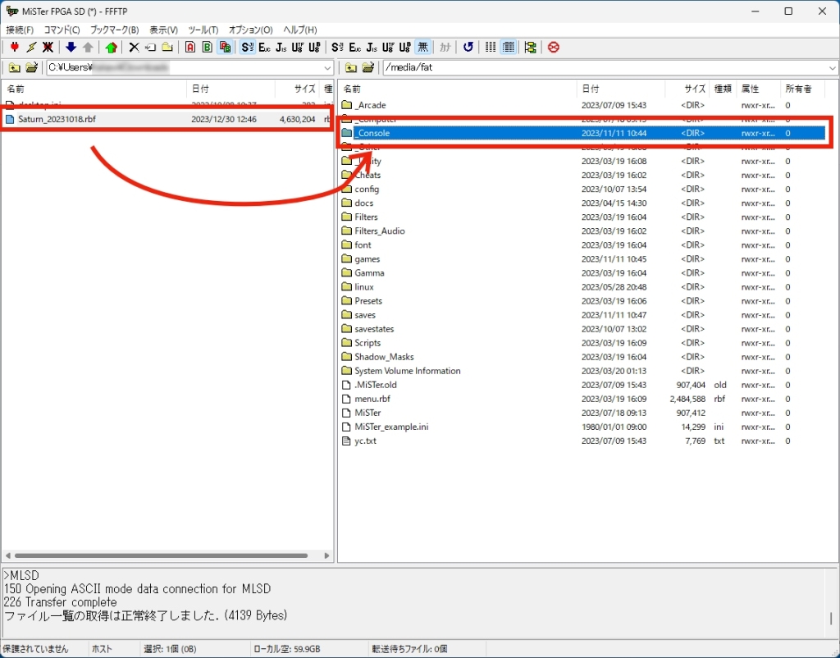
Task: Click the red Abort transfer icon
Action: 554,48
